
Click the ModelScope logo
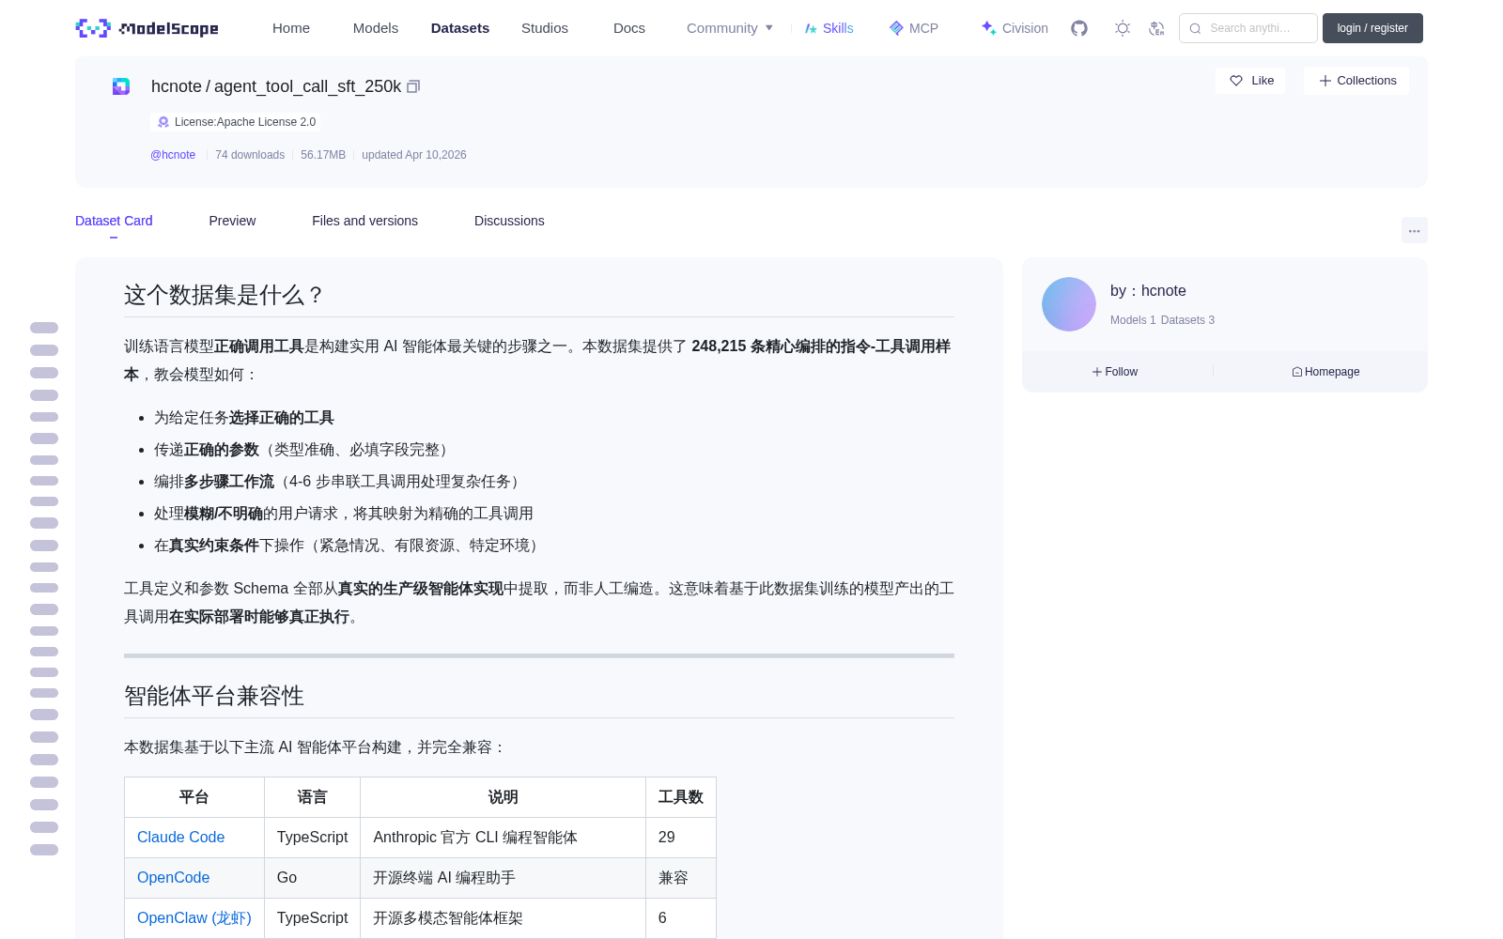[147, 28]
